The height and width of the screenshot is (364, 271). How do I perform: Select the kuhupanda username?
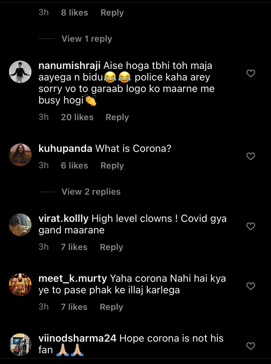pos(64,148)
